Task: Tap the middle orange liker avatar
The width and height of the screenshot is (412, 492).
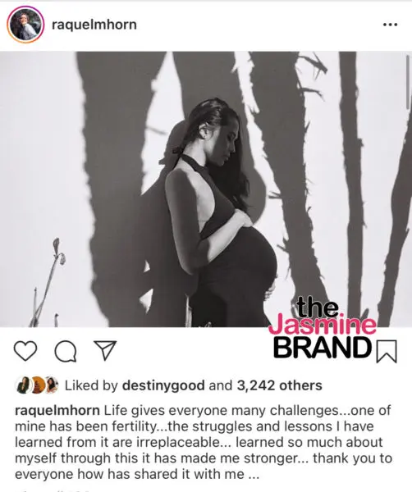Action: click(38, 385)
